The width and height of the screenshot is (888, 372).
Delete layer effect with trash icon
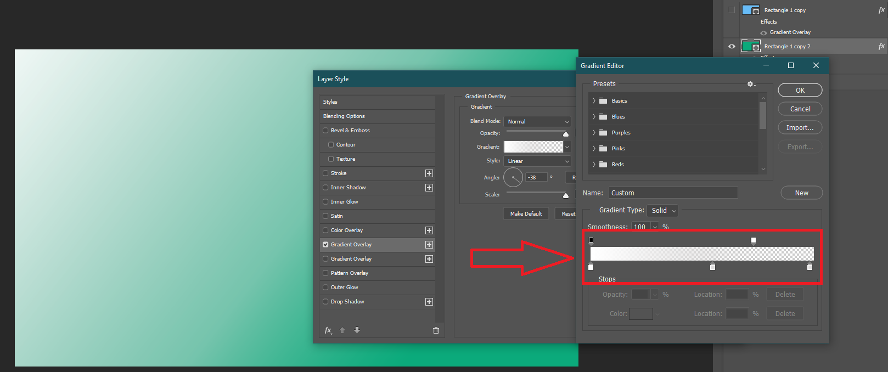(436, 330)
